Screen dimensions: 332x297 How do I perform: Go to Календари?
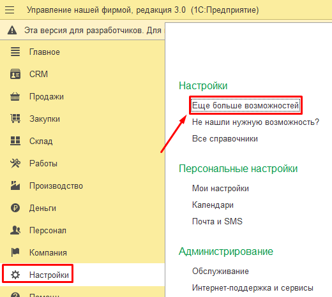tap(213, 205)
